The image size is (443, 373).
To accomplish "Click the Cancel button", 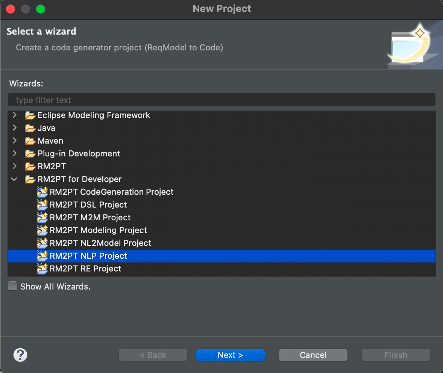I will 313,355.
